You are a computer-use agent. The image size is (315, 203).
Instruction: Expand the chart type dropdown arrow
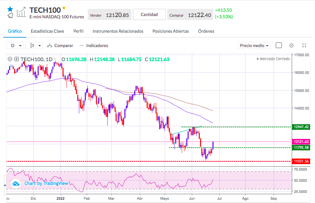pos(40,46)
